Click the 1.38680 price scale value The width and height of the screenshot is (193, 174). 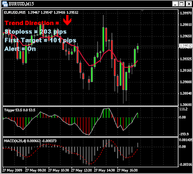point(186,105)
